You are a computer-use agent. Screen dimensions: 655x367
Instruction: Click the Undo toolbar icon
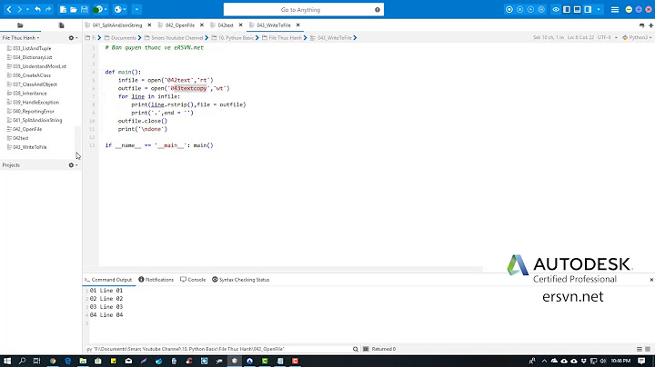pos(37,9)
